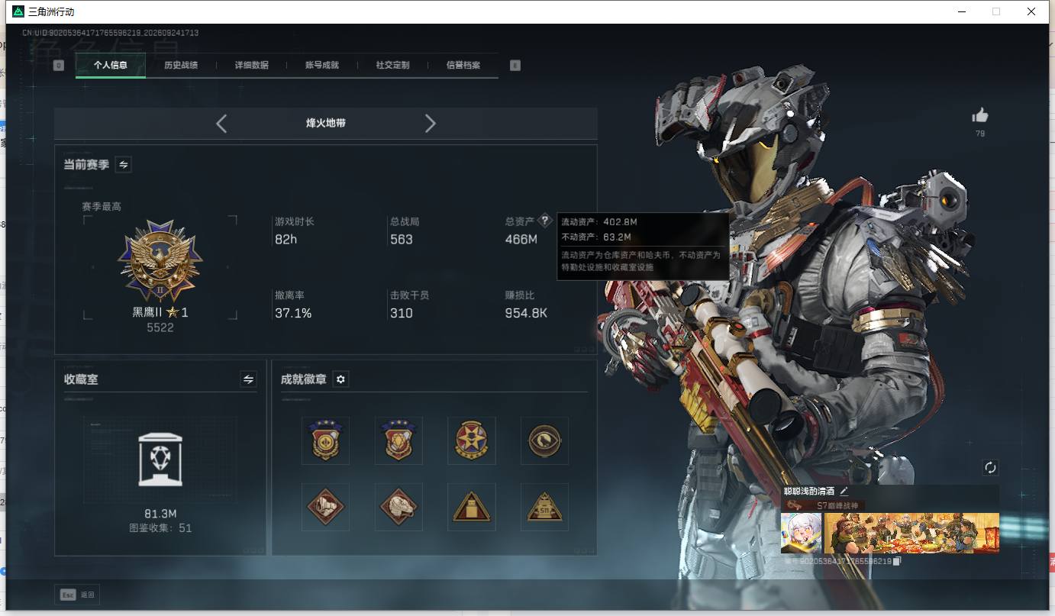This screenshot has width=1055, height=616.
Task: Click the 黑鹰II rank emblem
Action: pyautogui.click(x=160, y=262)
